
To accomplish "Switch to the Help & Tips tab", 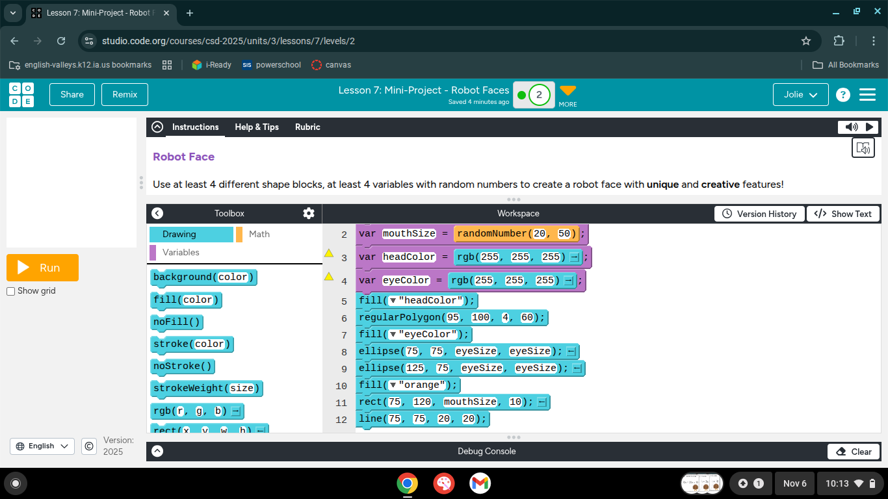I will tap(257, 127).
